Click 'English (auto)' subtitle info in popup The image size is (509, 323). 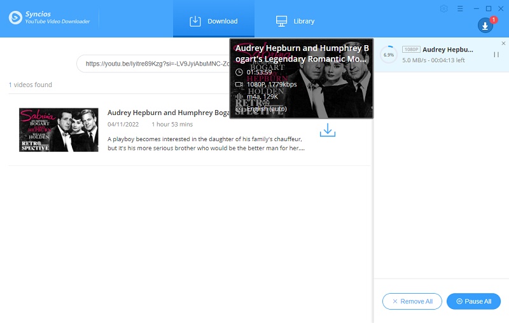(x=267, y=109)
